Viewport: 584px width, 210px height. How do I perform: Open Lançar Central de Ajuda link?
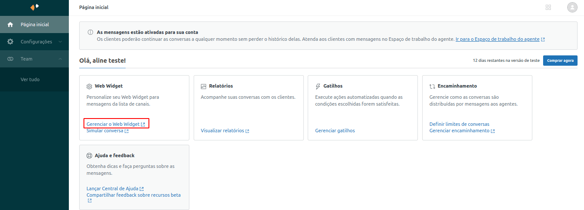click(112, 189)
